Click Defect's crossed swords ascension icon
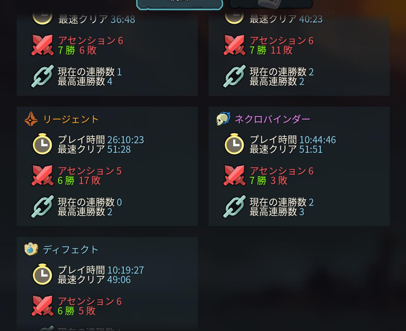The image size is (406, 331). tap(42, 306)
